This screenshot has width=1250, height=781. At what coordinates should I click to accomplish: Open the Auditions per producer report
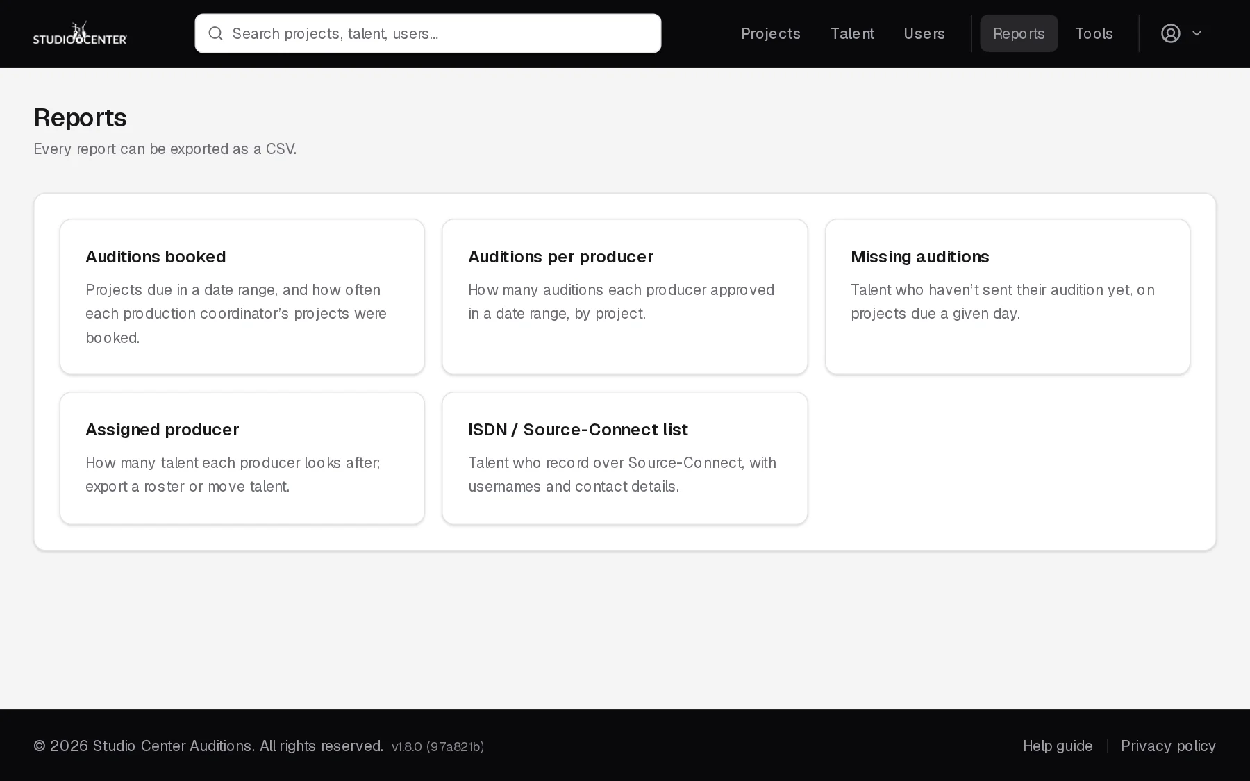point(625,297)
